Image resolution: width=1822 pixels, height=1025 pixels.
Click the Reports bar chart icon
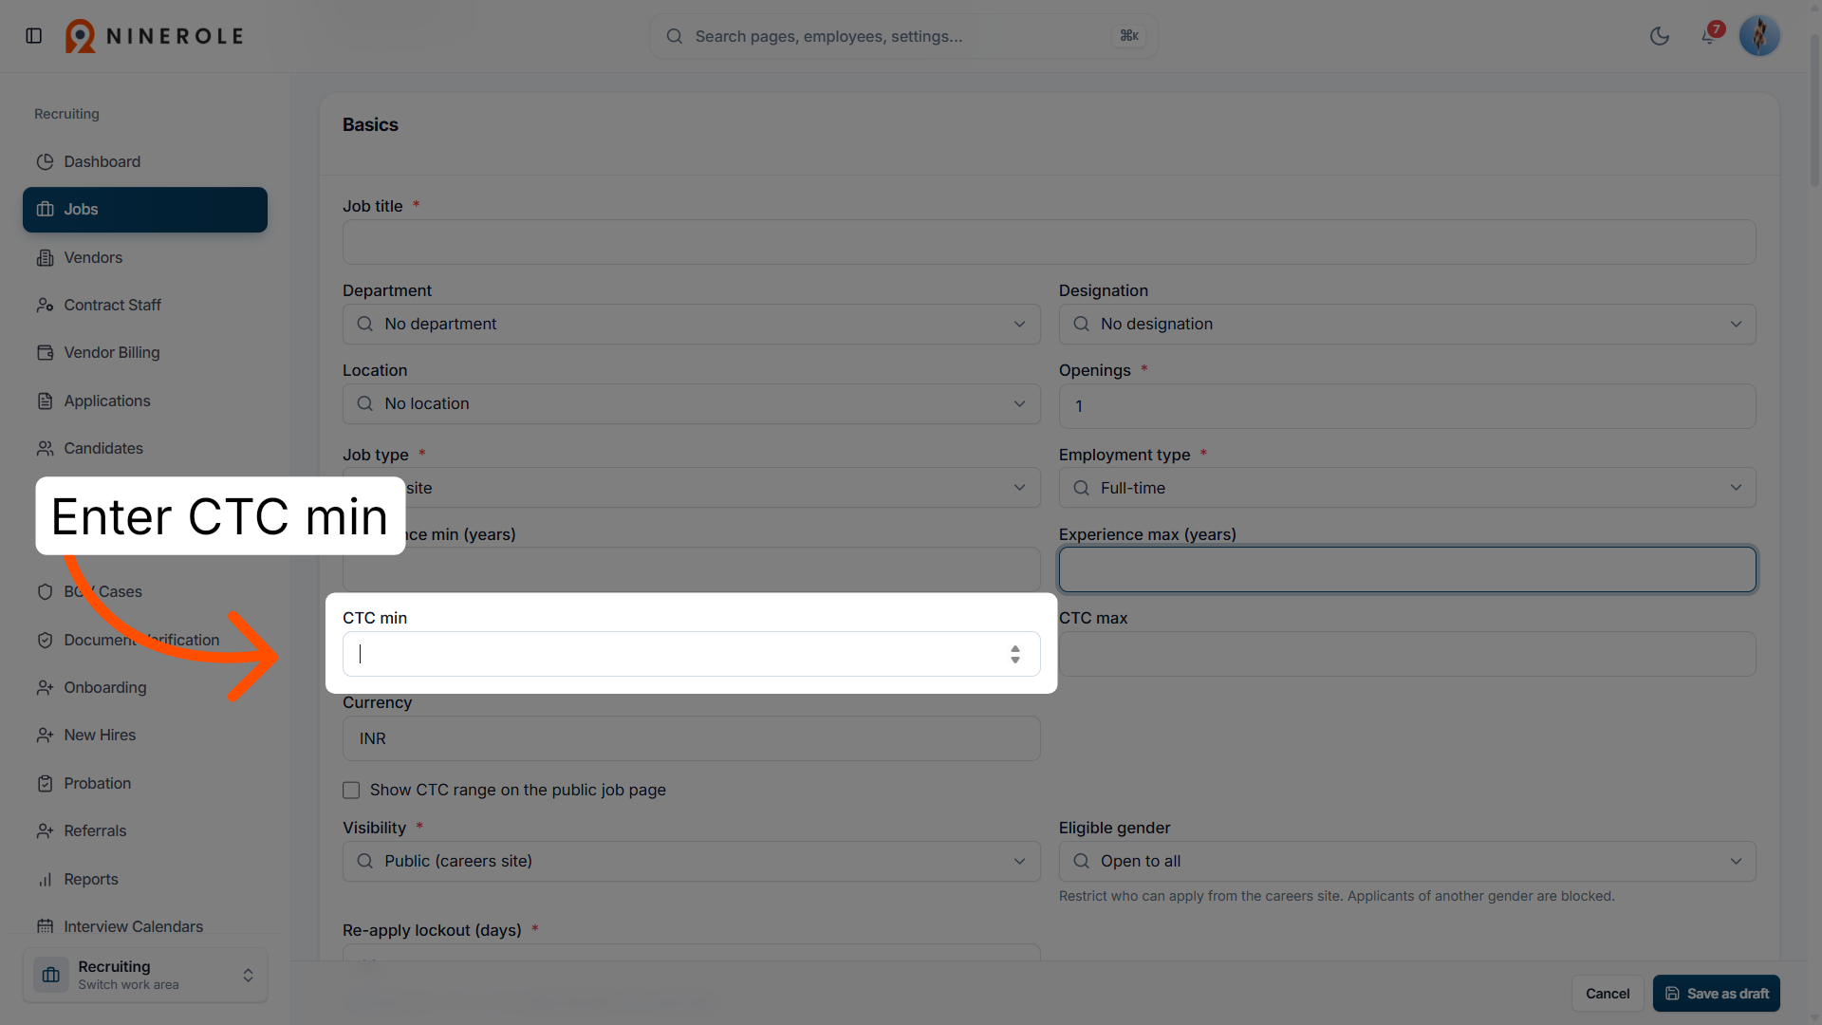[45, 879]
